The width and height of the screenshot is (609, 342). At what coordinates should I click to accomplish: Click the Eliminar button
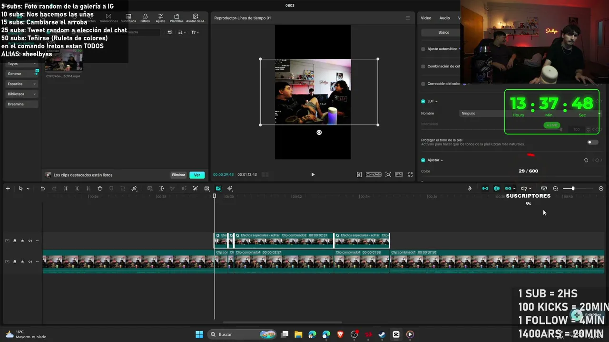[178, 175]
